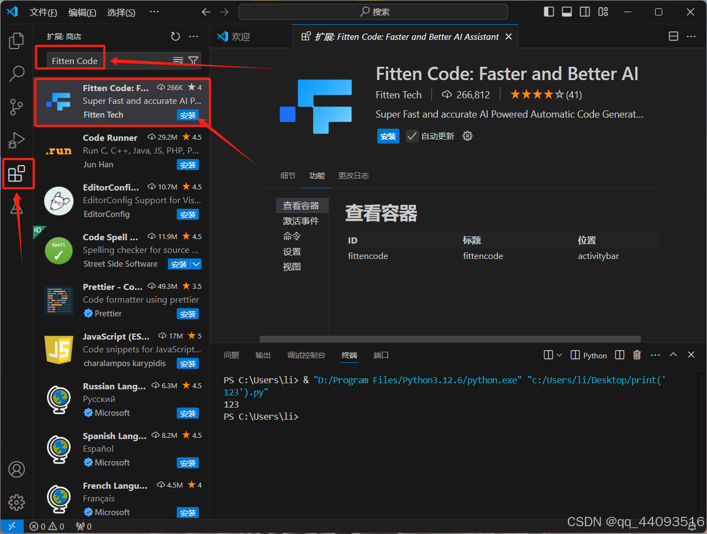Open the 调试控制台 panel tab
This screenshot has width=707, height=534.
[x=306, y=355]
